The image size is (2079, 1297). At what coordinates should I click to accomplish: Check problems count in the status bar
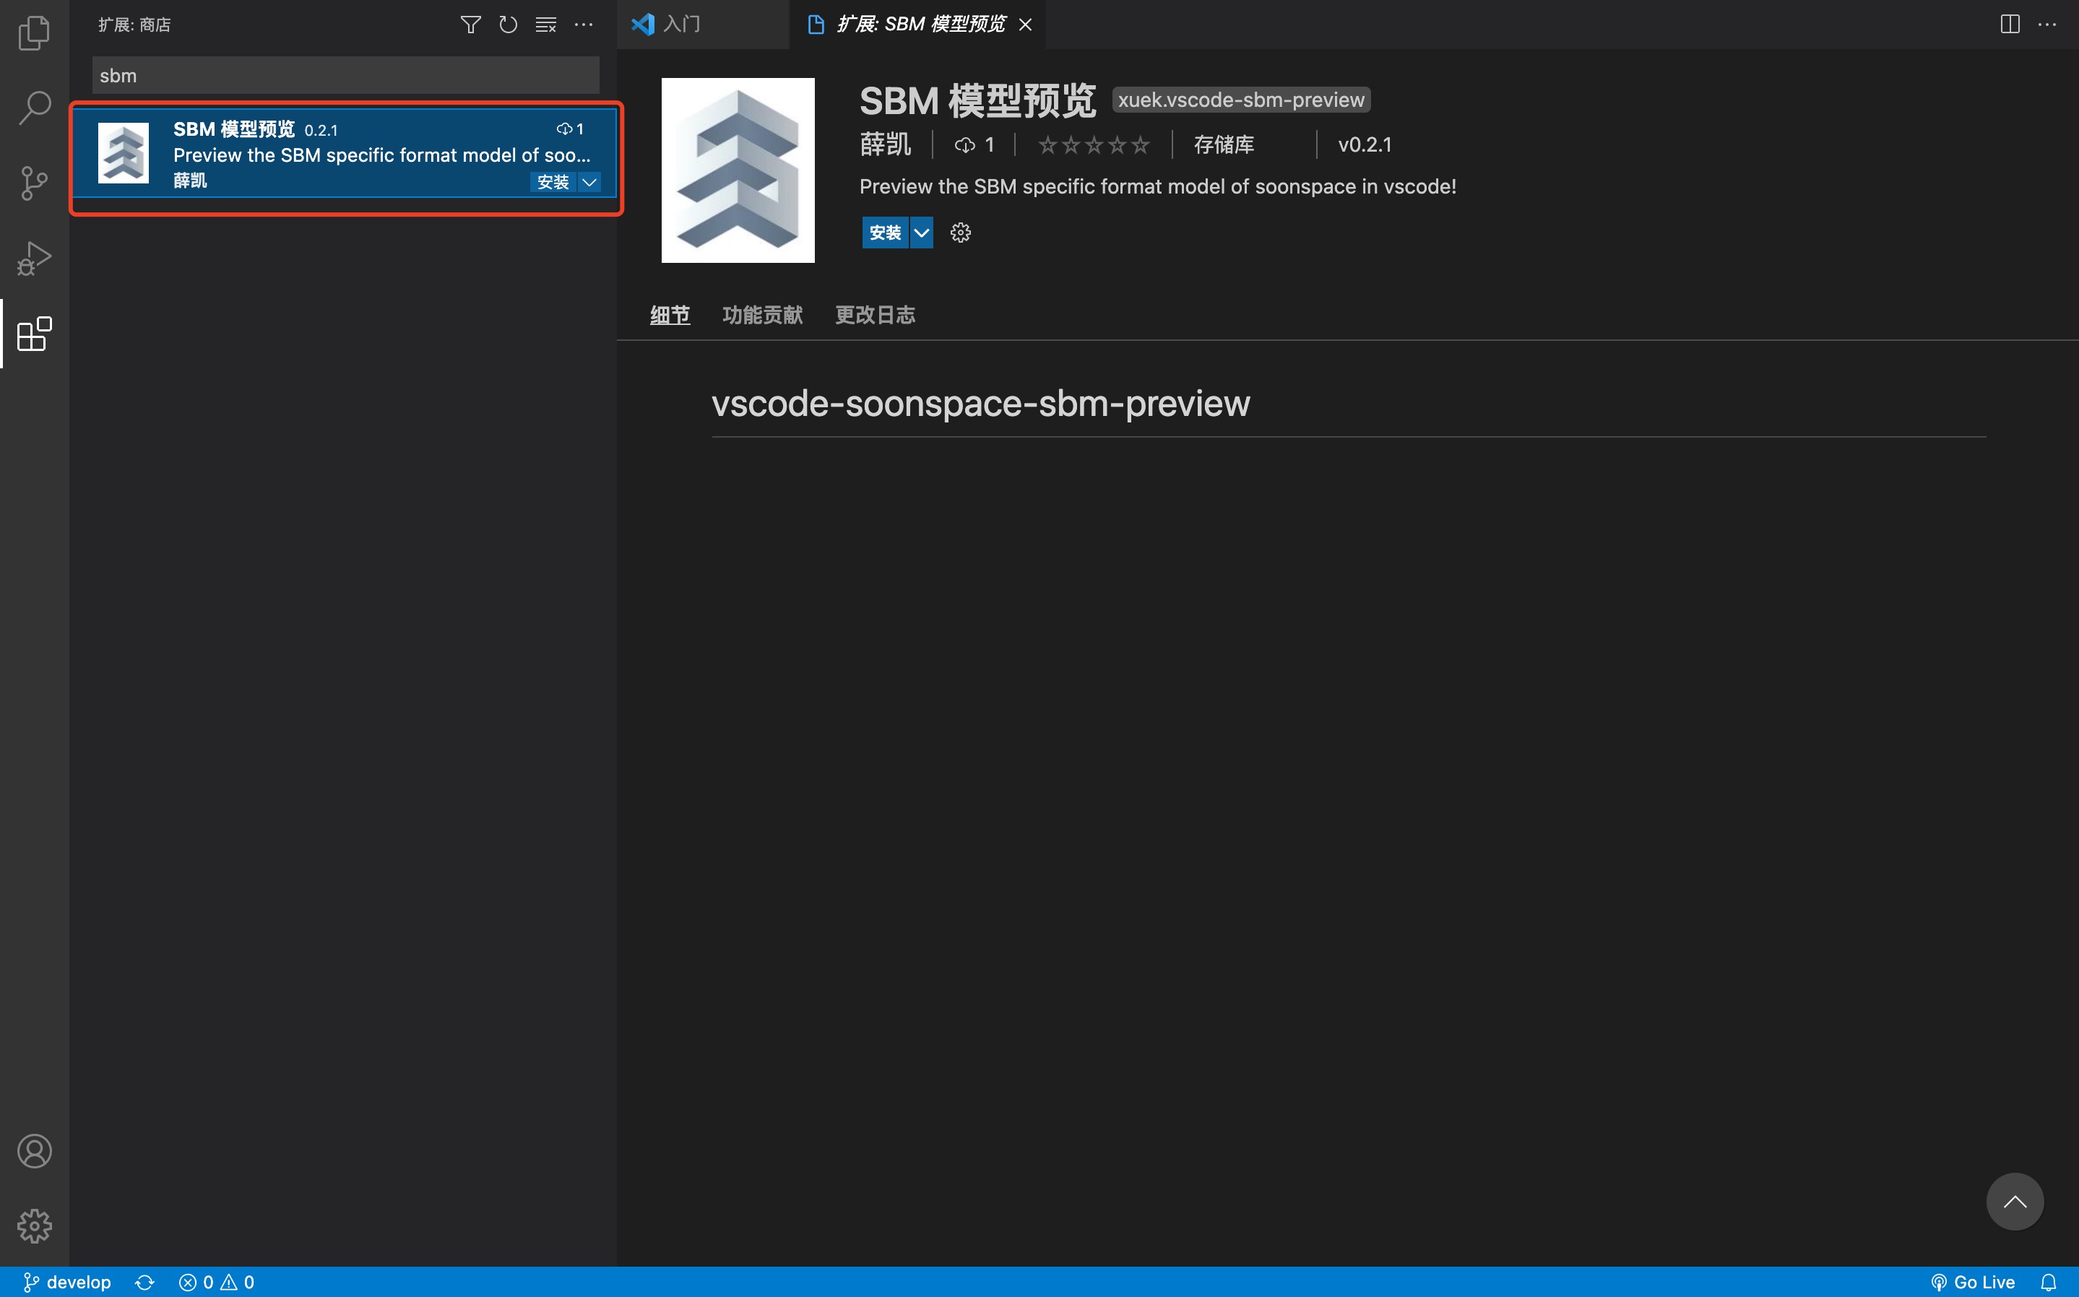point(216,1282)
